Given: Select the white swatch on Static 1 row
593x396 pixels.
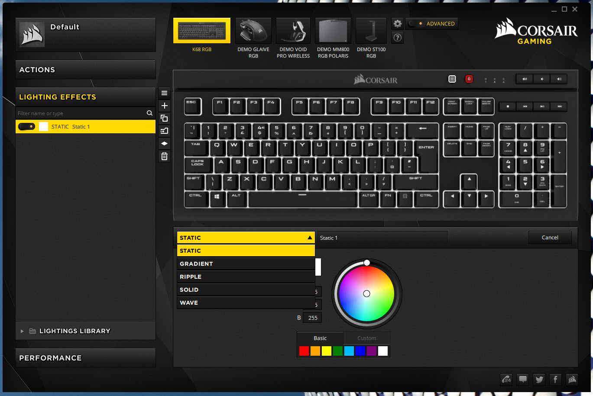Looking at the screenshot, I should (43, 126).
